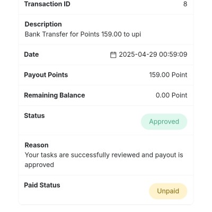Select the 159.00 Point payout value

[x=168, y=75]
